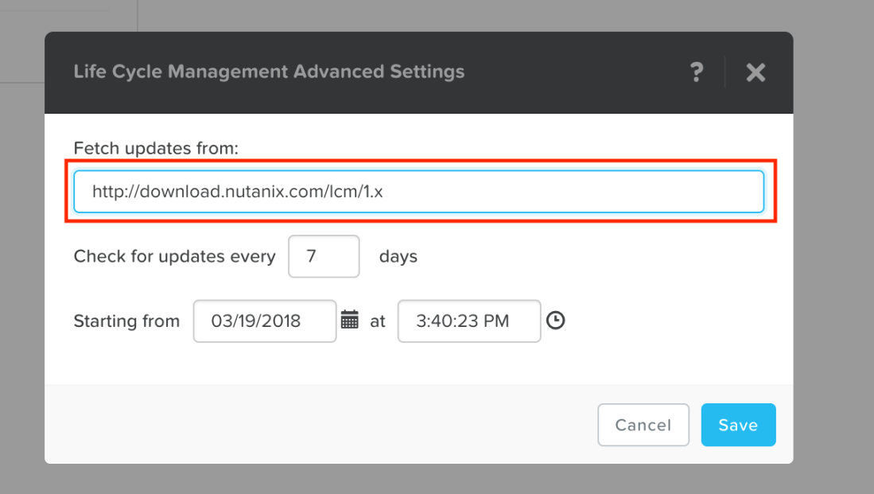Screen dimensions: 874x494
Task: Open help via the question mark icon
Action: 697,72
